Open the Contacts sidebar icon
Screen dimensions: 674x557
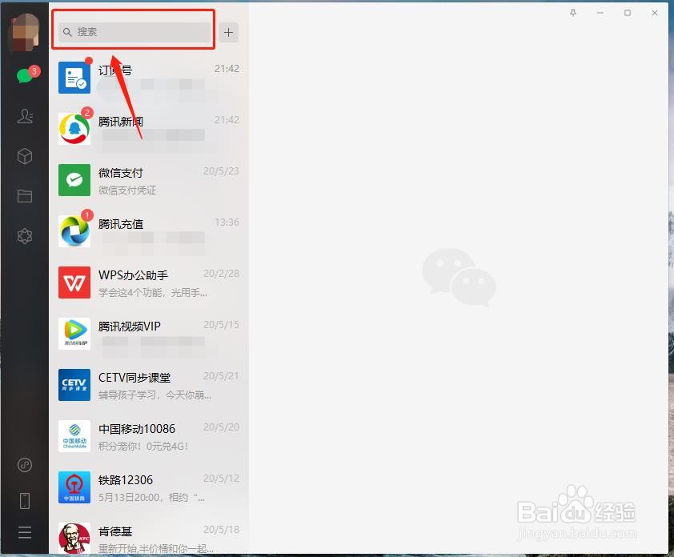tap(25, 116)
